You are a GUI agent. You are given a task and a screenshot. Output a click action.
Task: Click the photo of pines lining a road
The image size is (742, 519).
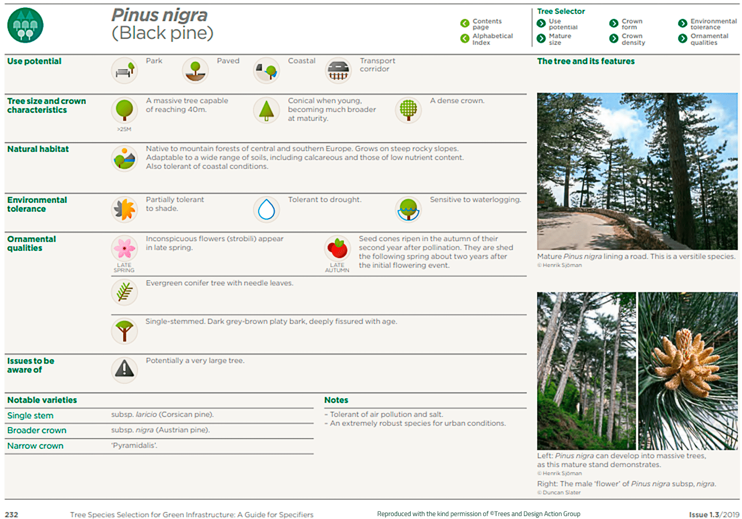[637, 171]
